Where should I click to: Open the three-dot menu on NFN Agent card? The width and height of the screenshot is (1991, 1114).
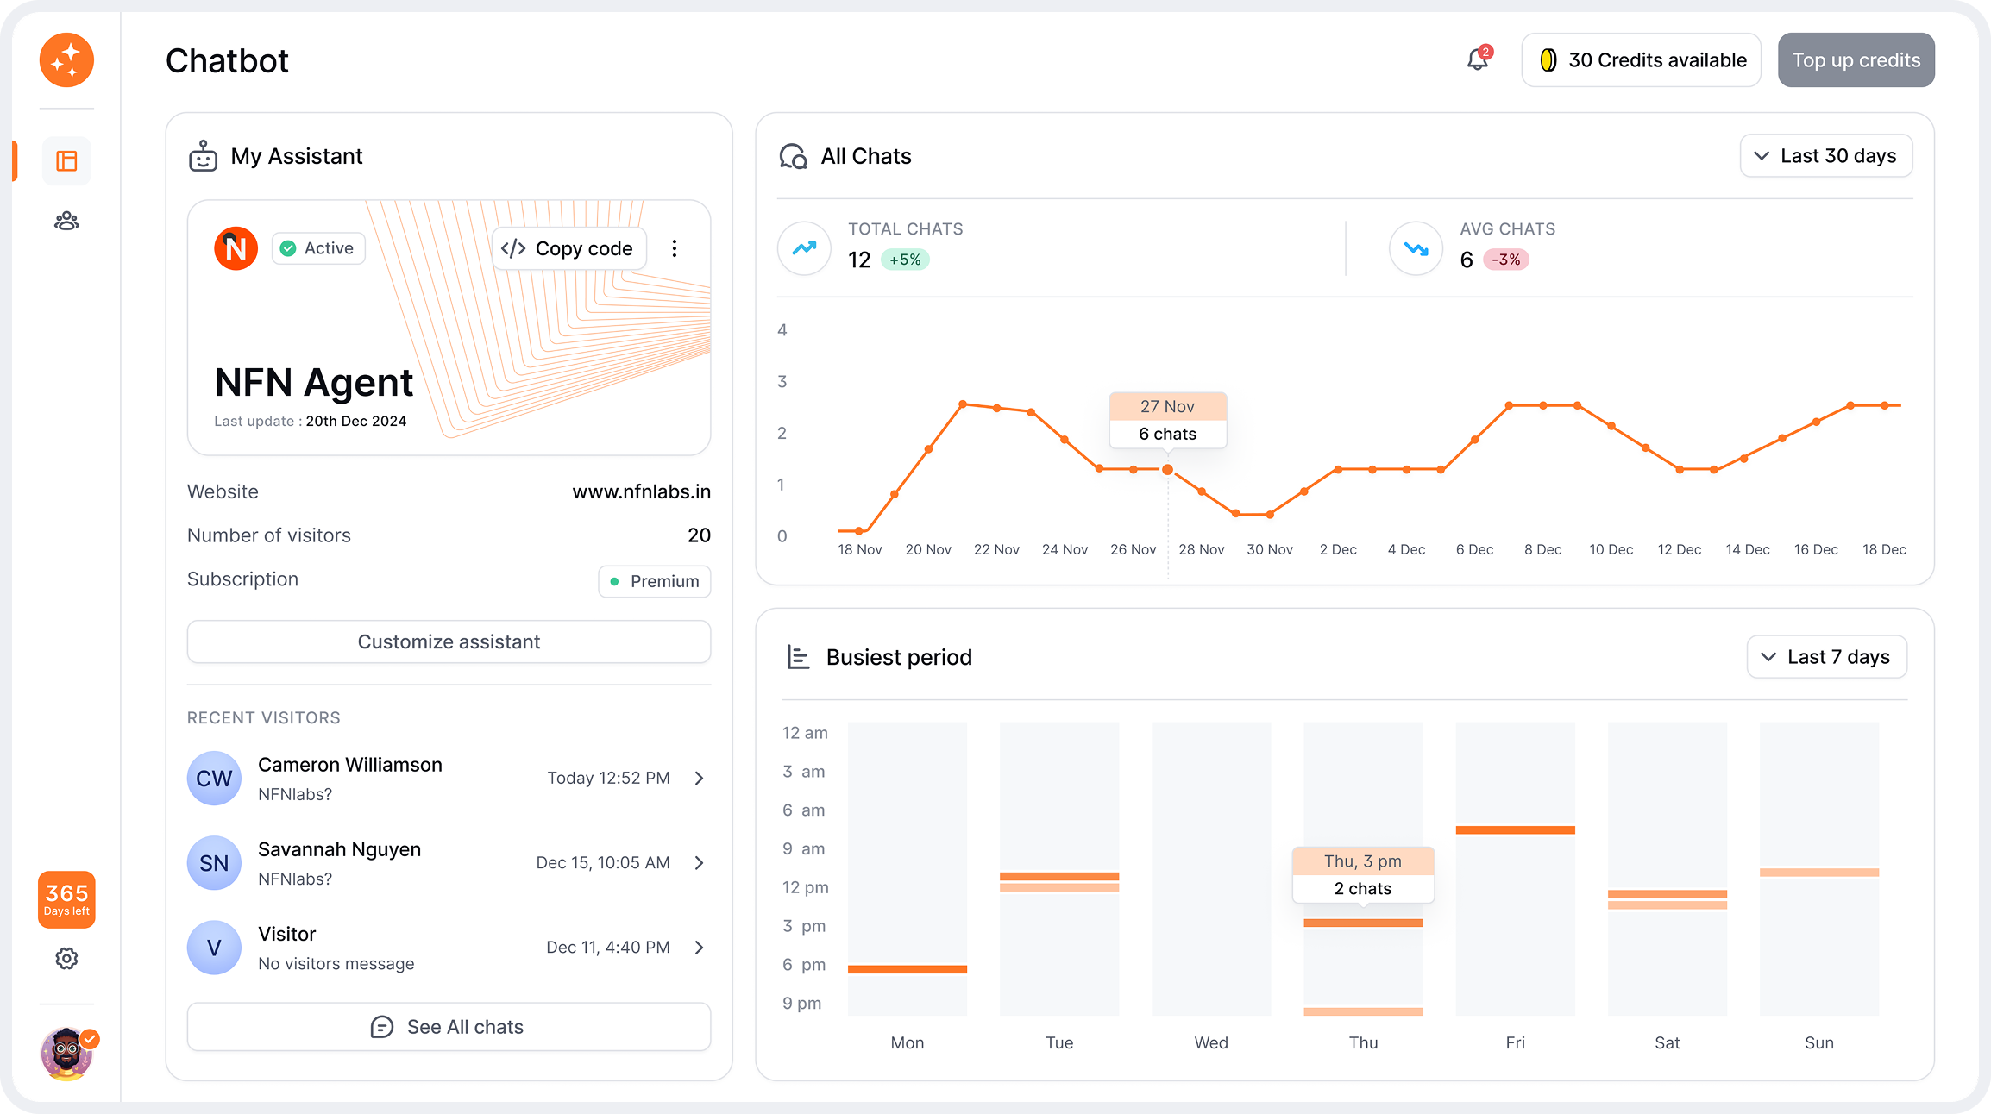click(x=675, y=248)
